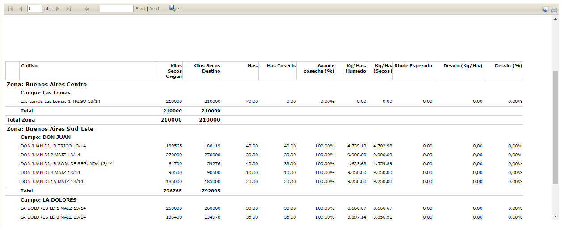Image resolution: width=561 pixels, height=228 pixels.
Task: Click the Has. column header
Action: pos(253,66)
